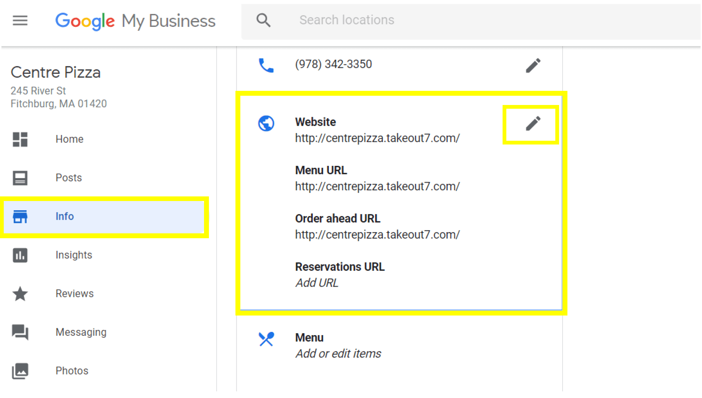Click the Website URL centrepizza.takeout7.com
Screen dimensions: 702x398
point(378,138)
